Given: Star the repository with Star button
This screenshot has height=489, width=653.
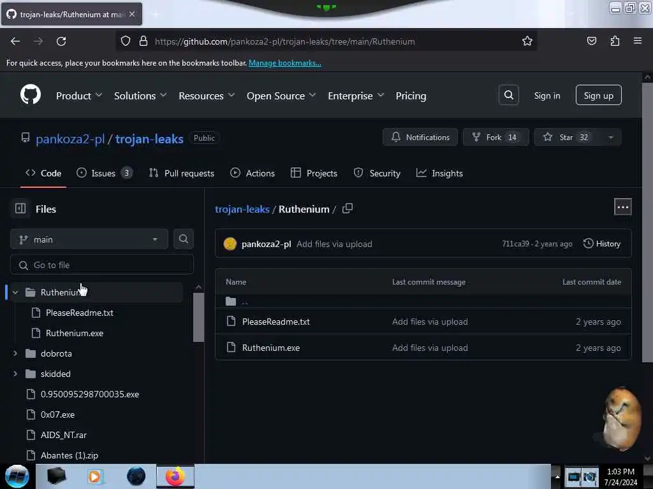Looking at the screenshot, I should click(x=567, y=138).
